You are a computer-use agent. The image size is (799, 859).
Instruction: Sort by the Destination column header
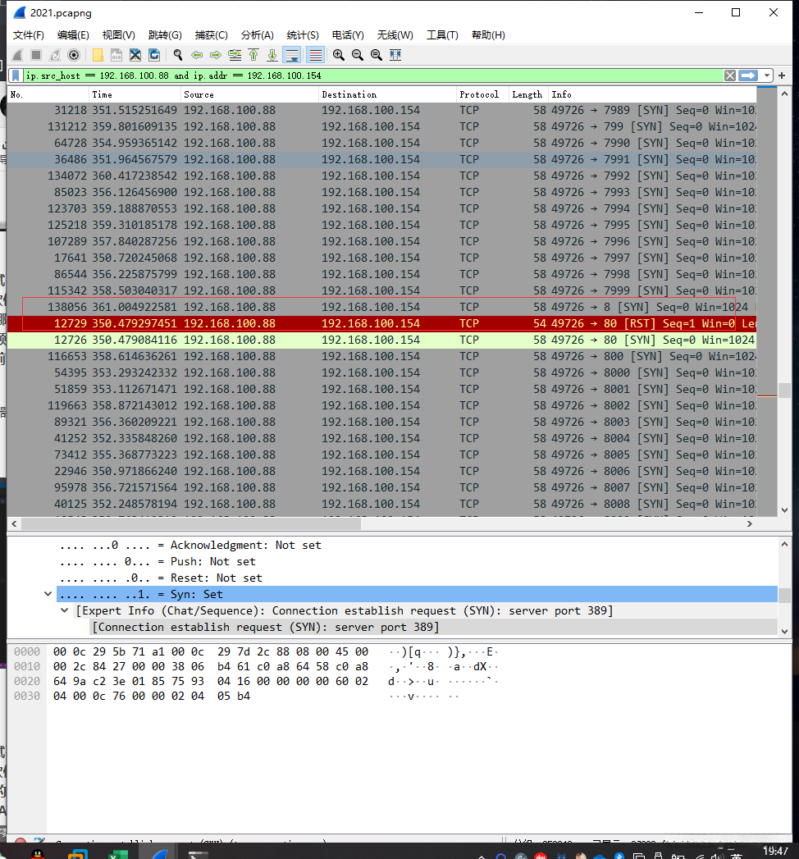(387, 95)
